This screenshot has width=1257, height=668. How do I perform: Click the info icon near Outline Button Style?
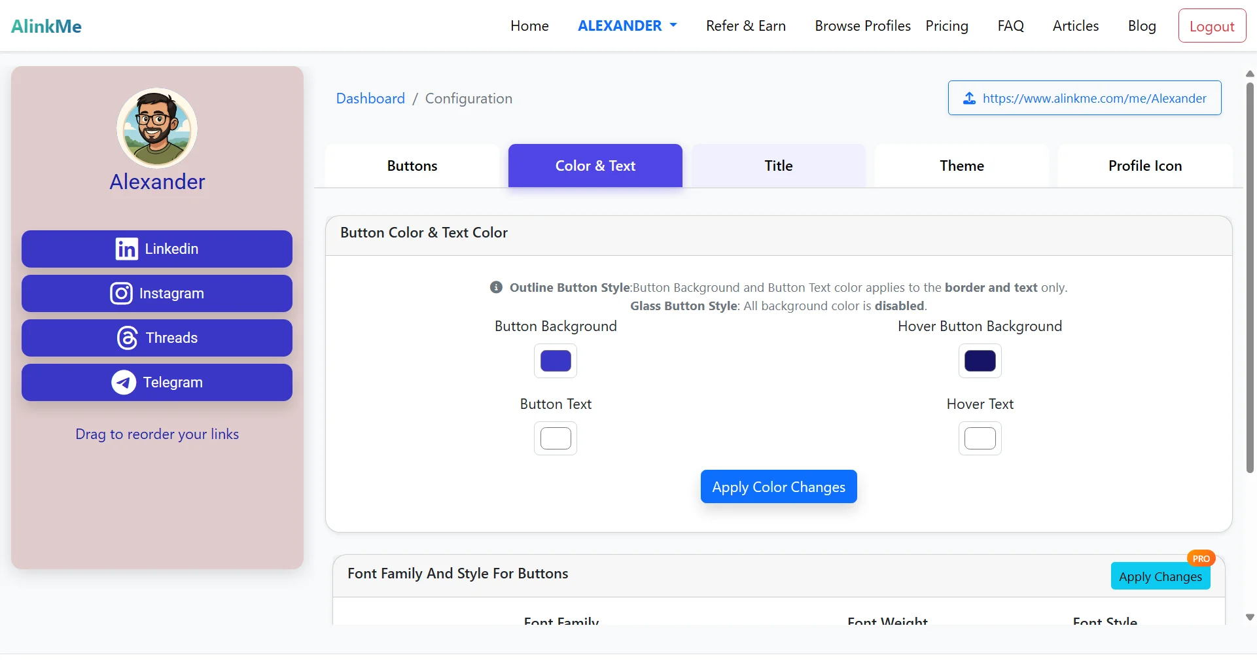pyautogui.click(x=496, y=287)
